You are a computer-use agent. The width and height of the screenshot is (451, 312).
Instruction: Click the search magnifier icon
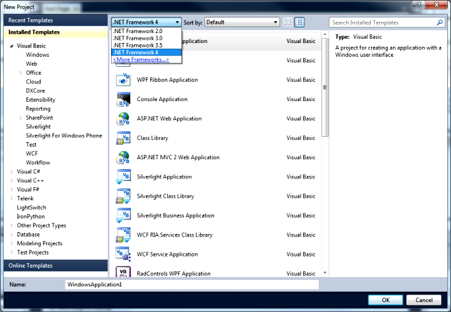coord(440,22)
